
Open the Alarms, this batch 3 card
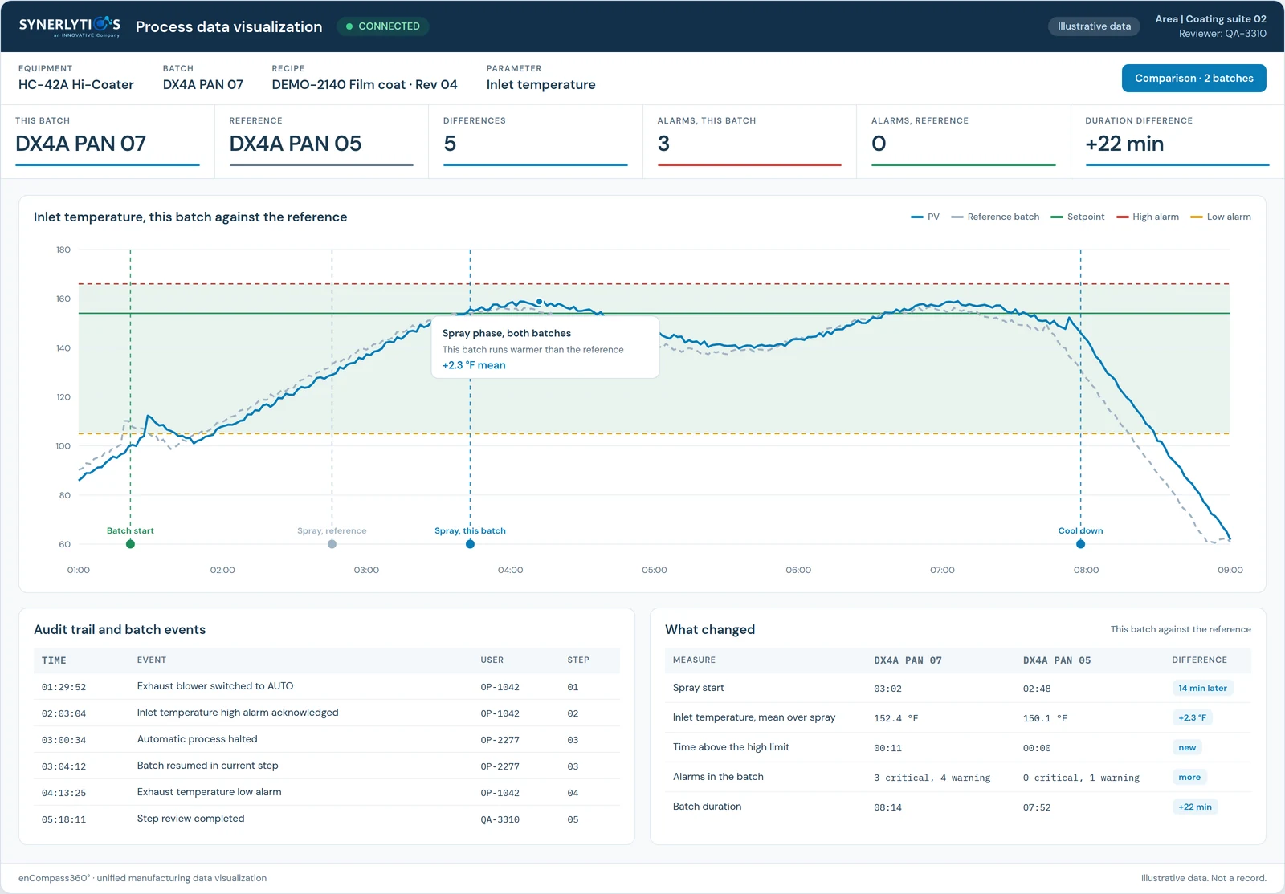[x=749, y=141]
